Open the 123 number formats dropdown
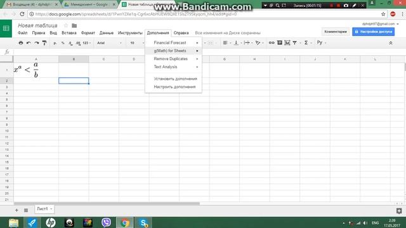Screen dimensions: 406x228 [x=86, y=43]
